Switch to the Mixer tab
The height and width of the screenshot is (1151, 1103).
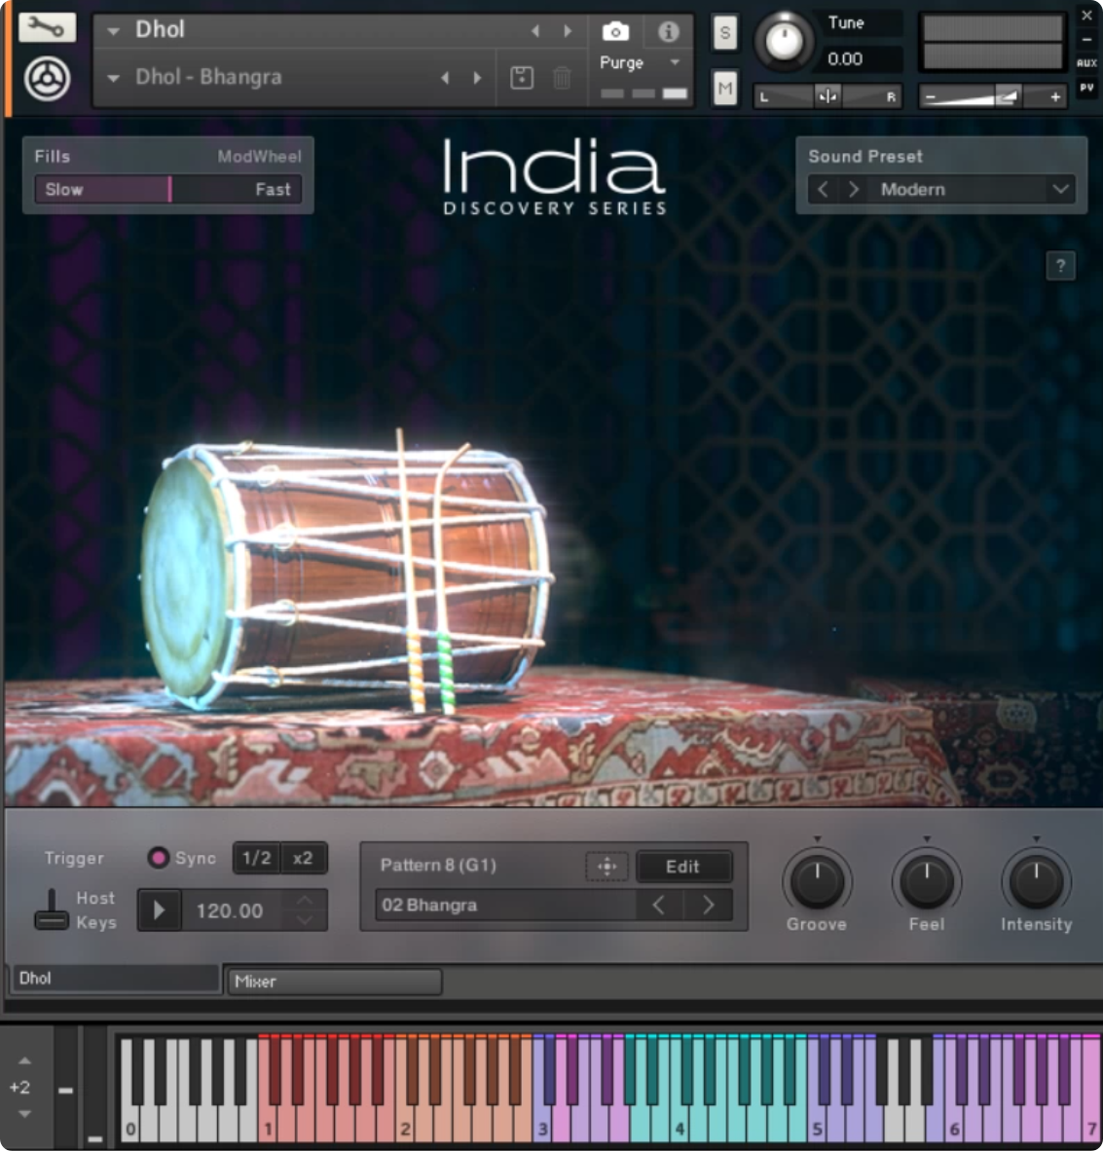(x=335, y=982)
